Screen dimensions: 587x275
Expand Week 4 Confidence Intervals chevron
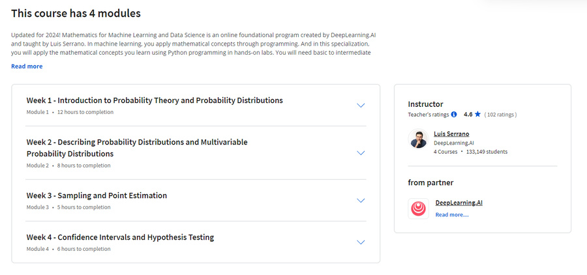point(361,242)
